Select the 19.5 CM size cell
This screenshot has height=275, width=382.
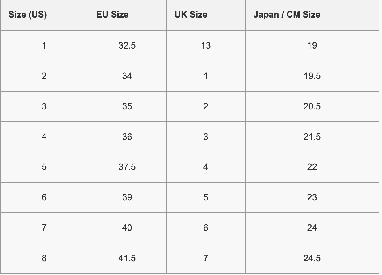(x=312, y=76)
